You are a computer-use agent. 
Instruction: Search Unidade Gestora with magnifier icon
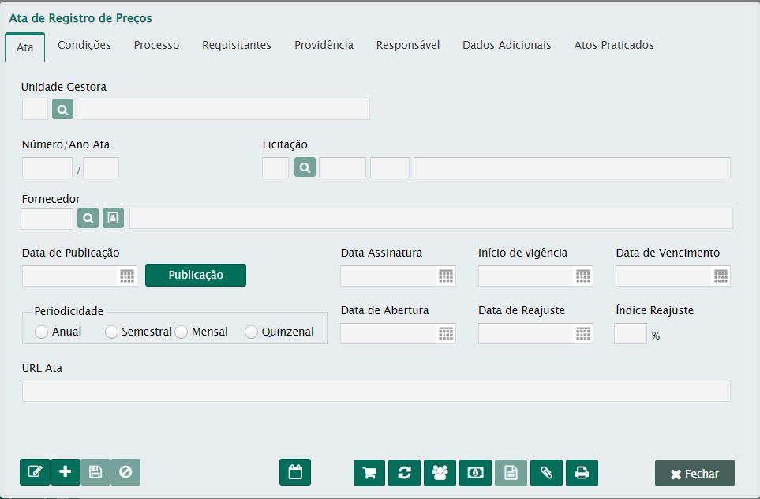(62, 110)
